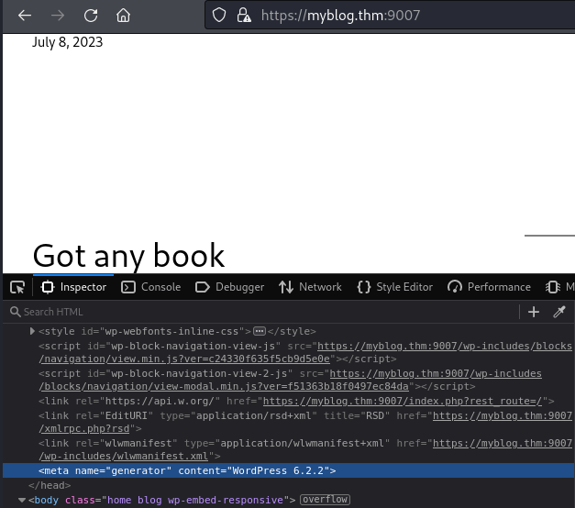
Task: Select script wp-block-navigation-view-2-js row
Action: point(289,380)
